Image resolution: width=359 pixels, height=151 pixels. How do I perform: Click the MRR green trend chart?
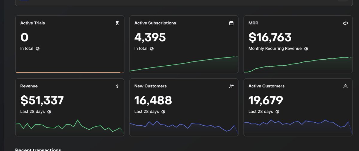298,65
